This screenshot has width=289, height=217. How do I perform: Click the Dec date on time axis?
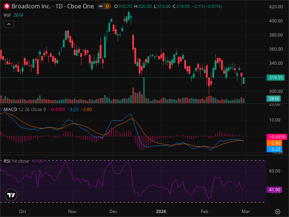pos(113,212)
